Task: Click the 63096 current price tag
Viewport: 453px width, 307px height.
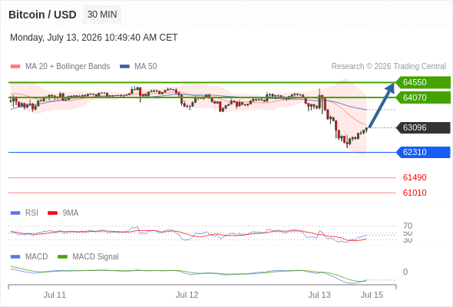Action: 423,127
